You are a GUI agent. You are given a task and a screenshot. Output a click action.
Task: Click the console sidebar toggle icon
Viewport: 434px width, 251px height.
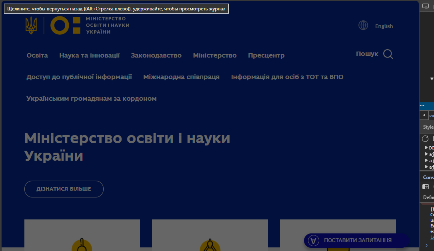point(426,187)
